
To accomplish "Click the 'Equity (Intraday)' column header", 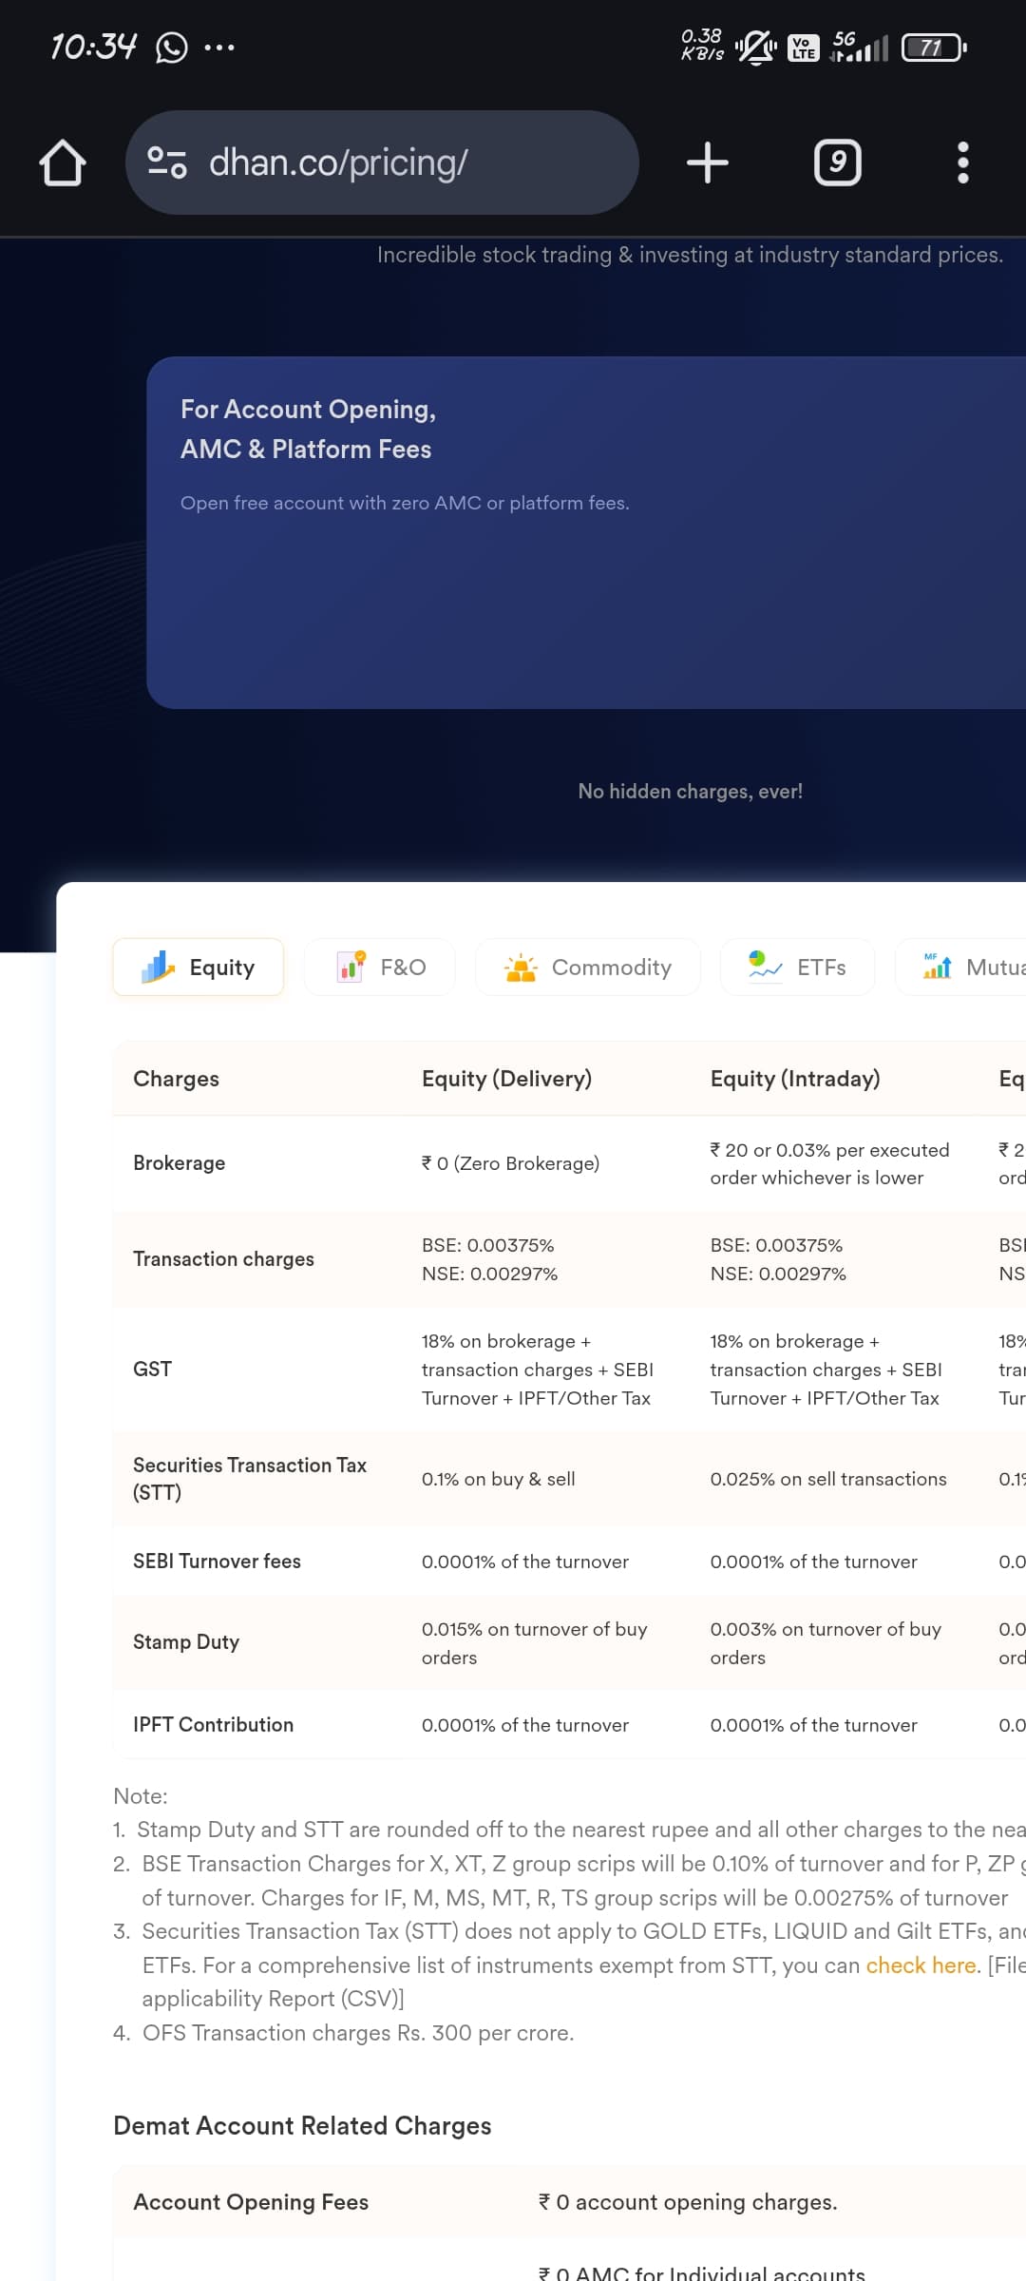I will (x=795, y=1079).
